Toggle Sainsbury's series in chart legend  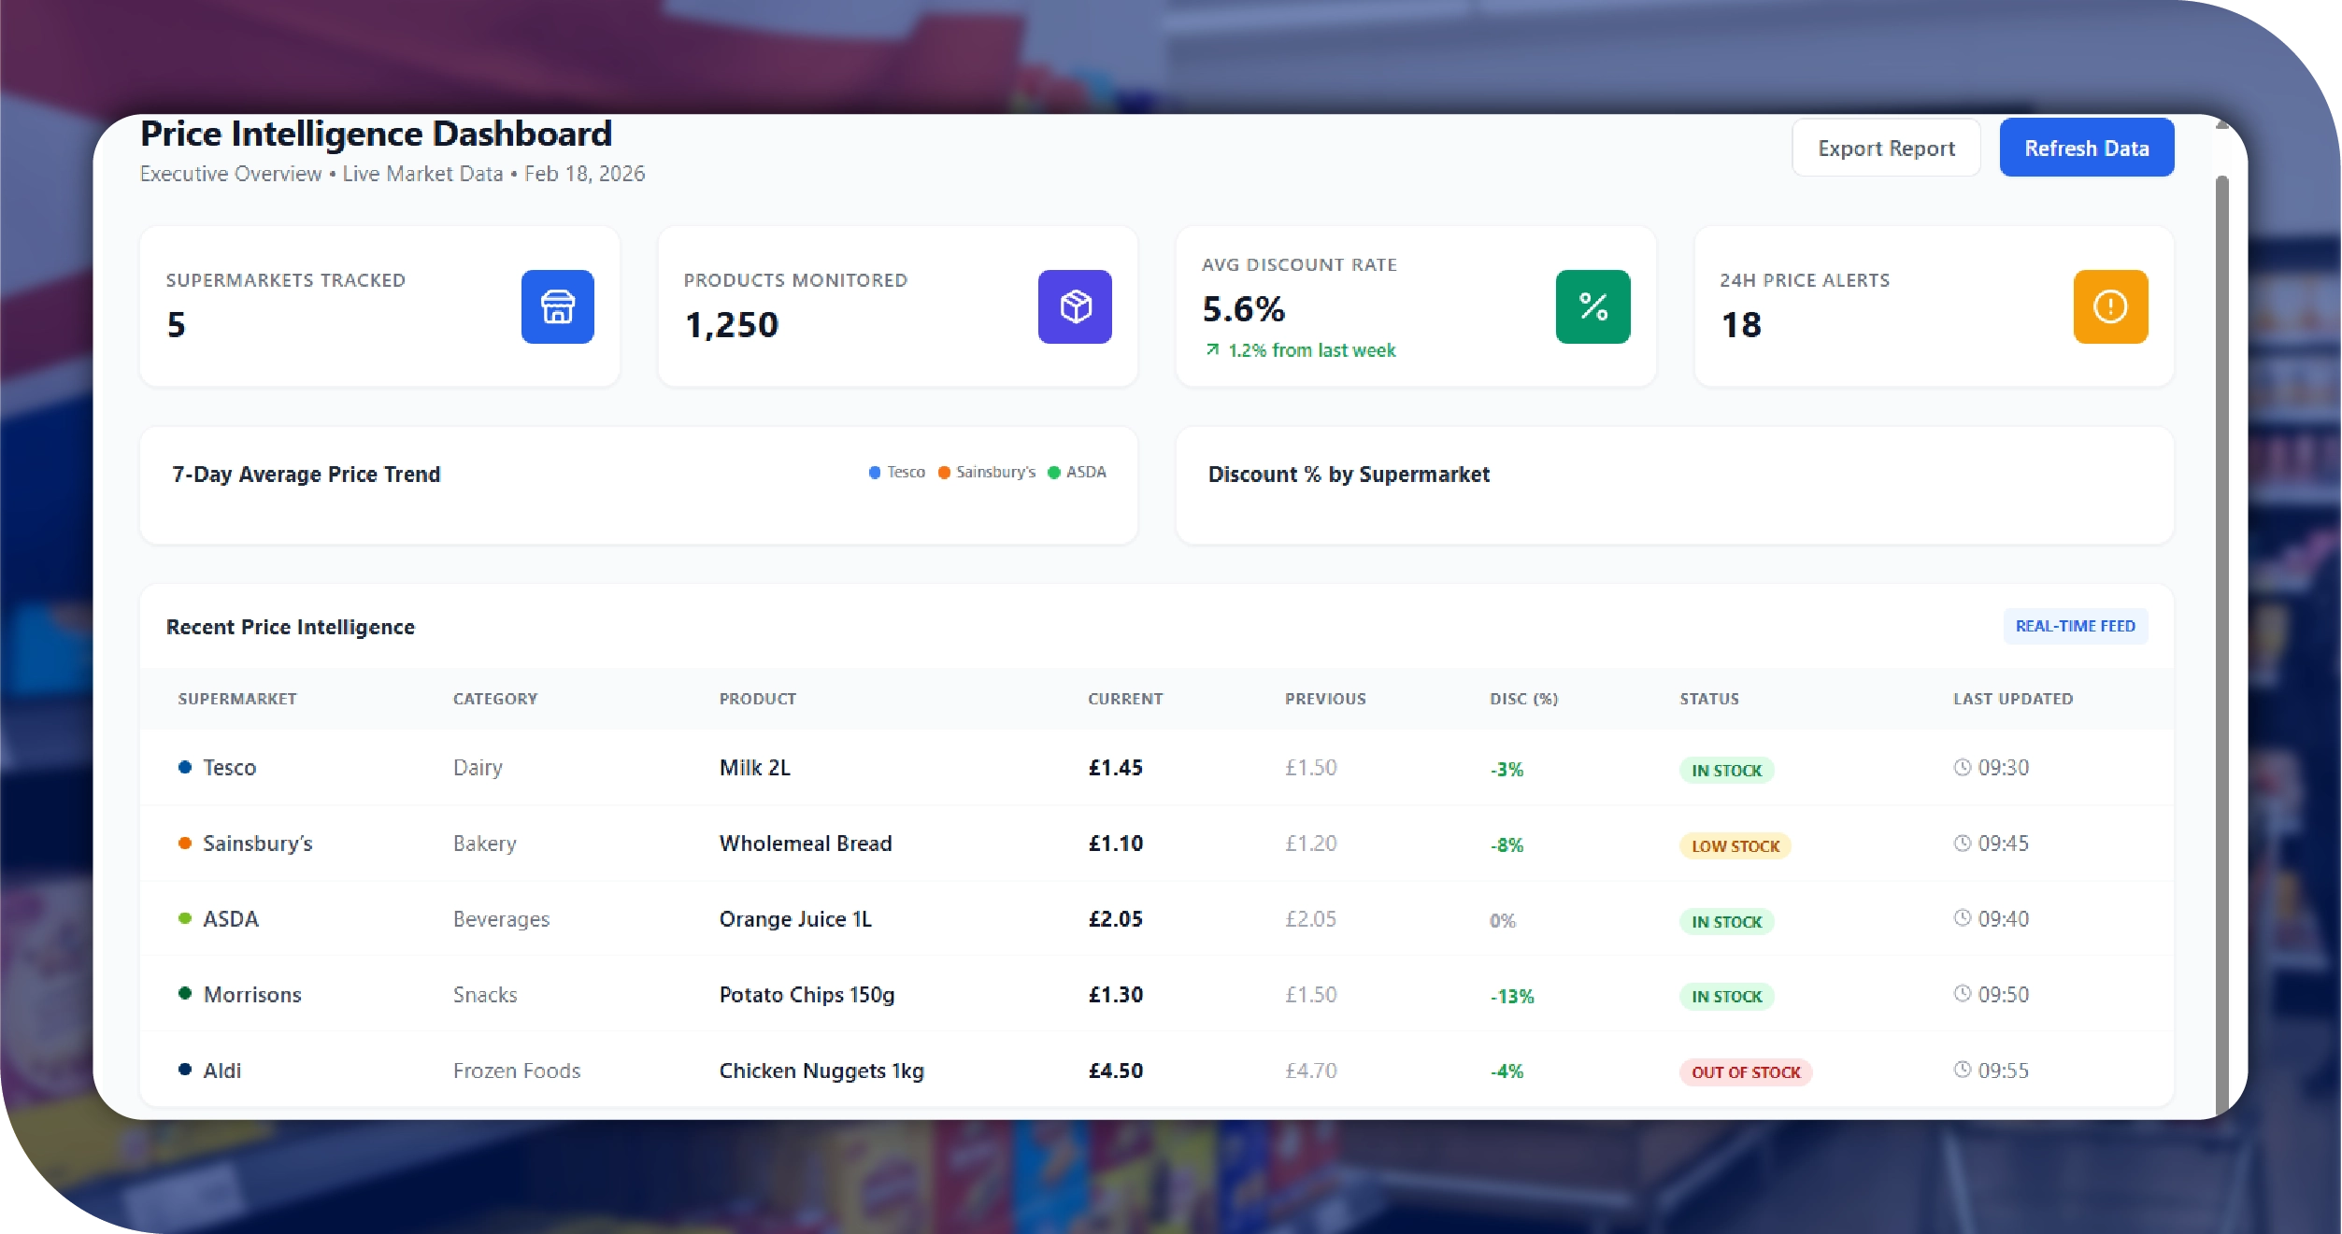pyautogui.click(x=986, y=472)
